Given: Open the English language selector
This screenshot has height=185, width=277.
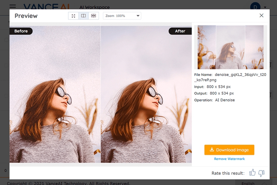Looking at the screenshot, I should (248, 183).
